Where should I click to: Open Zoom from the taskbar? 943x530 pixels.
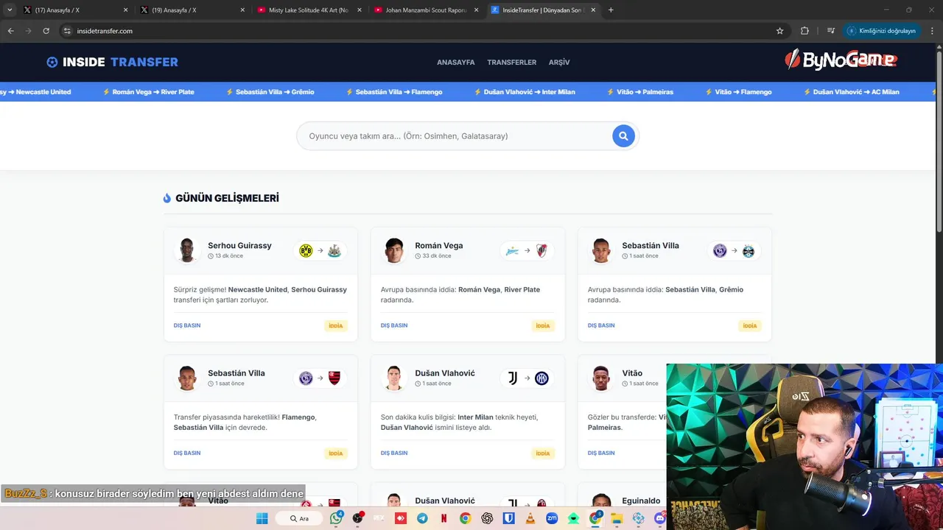click(x=551, y=518)
